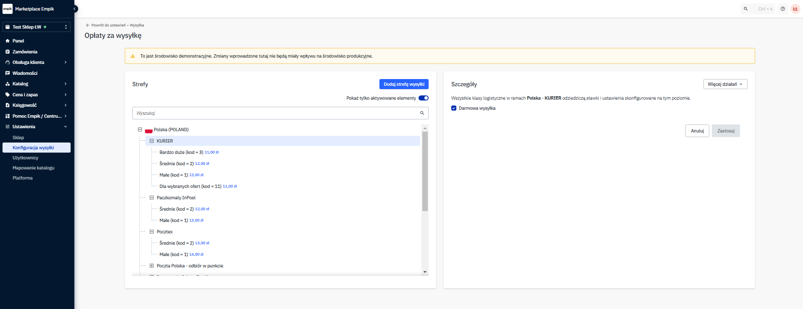Click the Dodaj strefę wysyłki button

403,84
